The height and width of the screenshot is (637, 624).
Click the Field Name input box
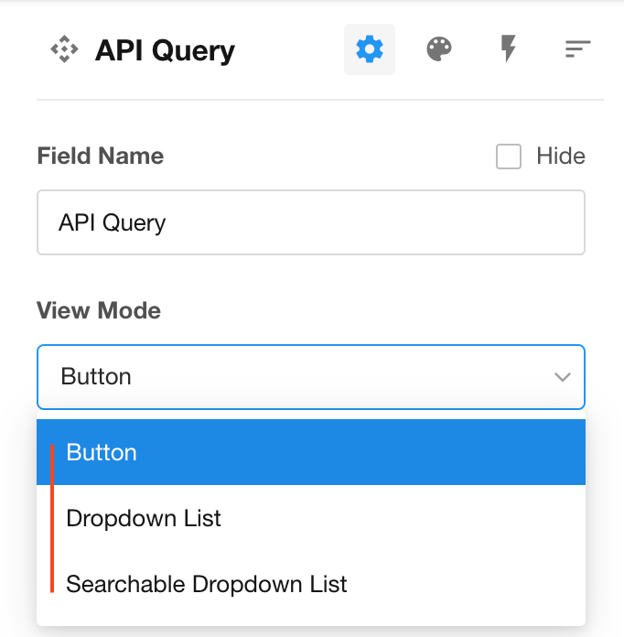[311, 222]
